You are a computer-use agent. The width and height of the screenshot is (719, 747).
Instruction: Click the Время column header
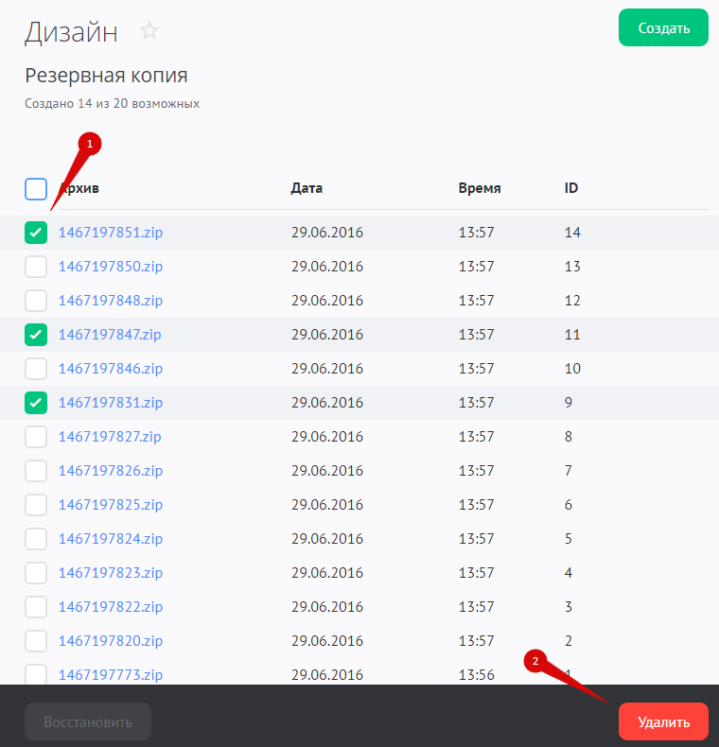[x=480, y=188]
